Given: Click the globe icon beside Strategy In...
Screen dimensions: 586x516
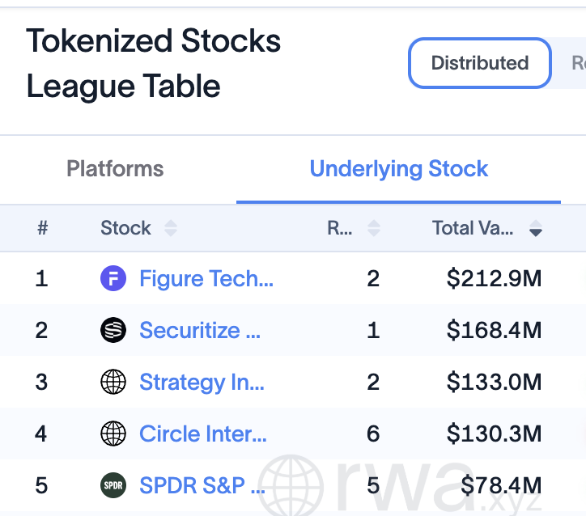Looking at the screenshot, I should click(113, 382).
